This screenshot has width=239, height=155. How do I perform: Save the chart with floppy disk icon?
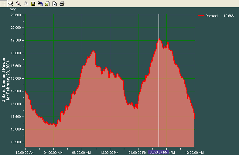33,4
